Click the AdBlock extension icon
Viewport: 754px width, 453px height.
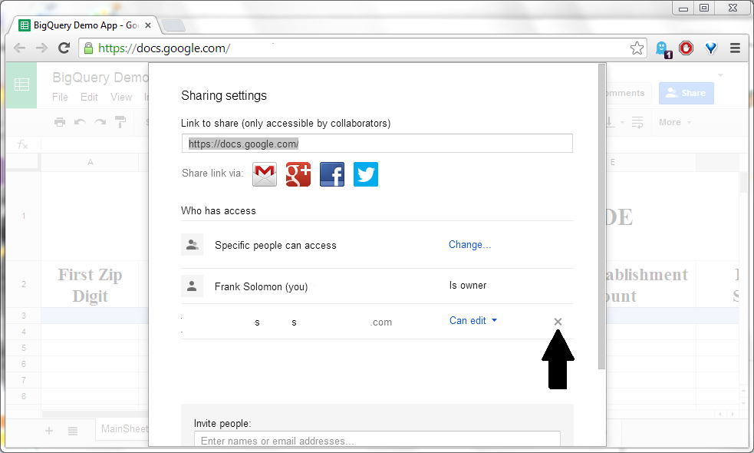686,48
